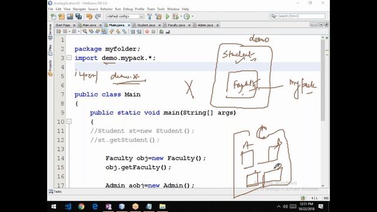Viewport: 377px width, 212px height.
Task: Click the Maximize editor window icon
Action: click(x=326, y=25)
